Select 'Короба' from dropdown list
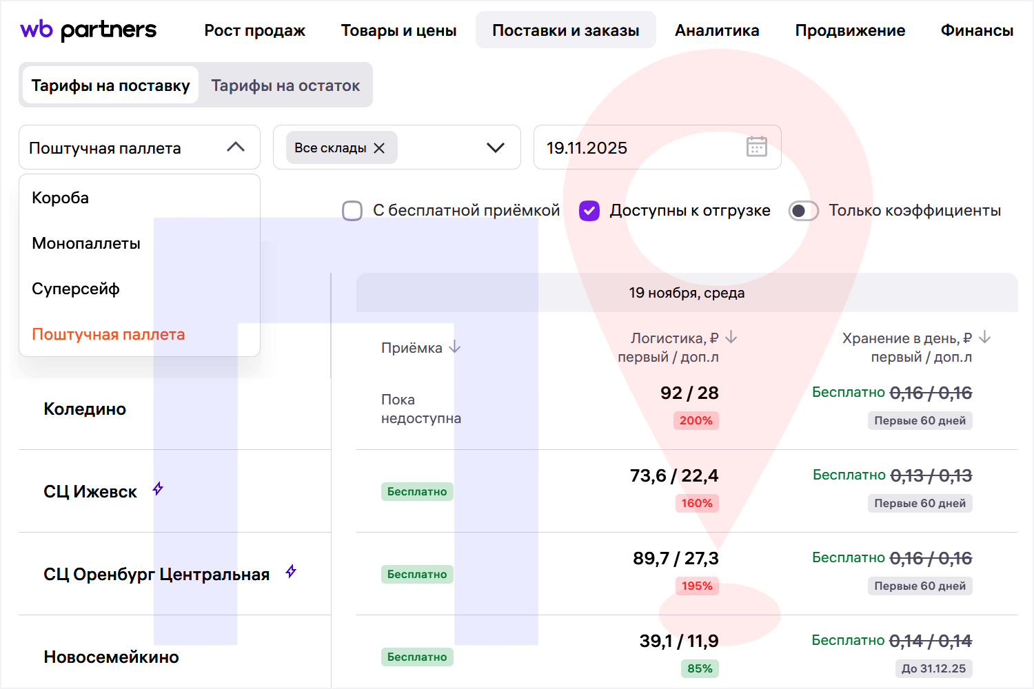 tap(61, 198)
